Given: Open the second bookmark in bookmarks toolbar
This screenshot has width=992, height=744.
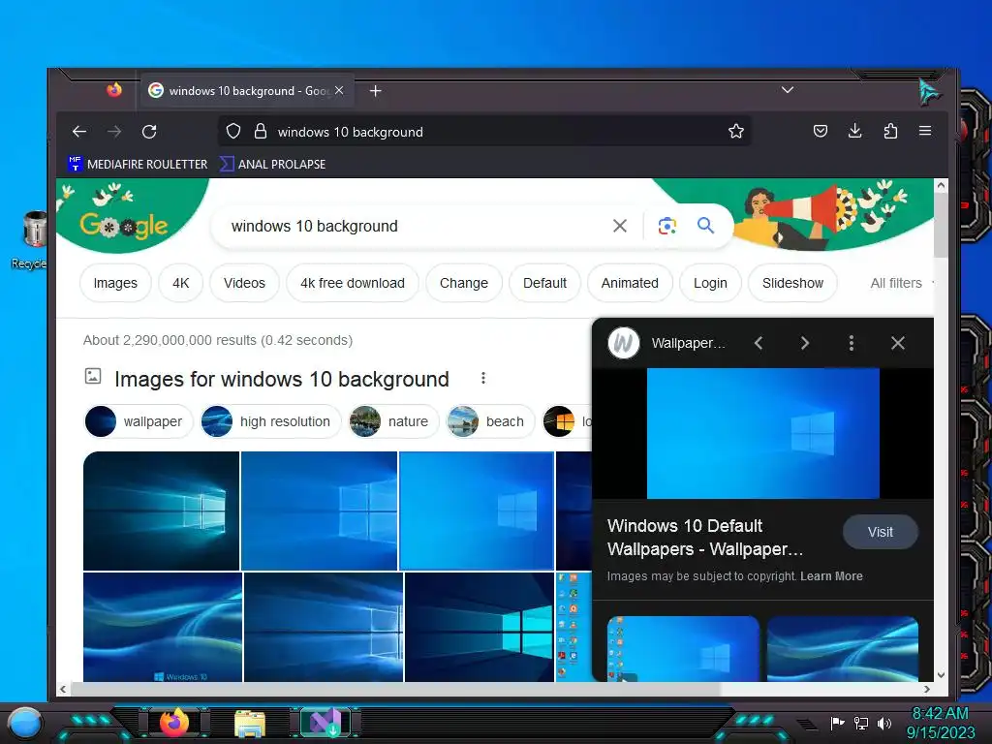Looking at the screenshot, I should 272,164.
